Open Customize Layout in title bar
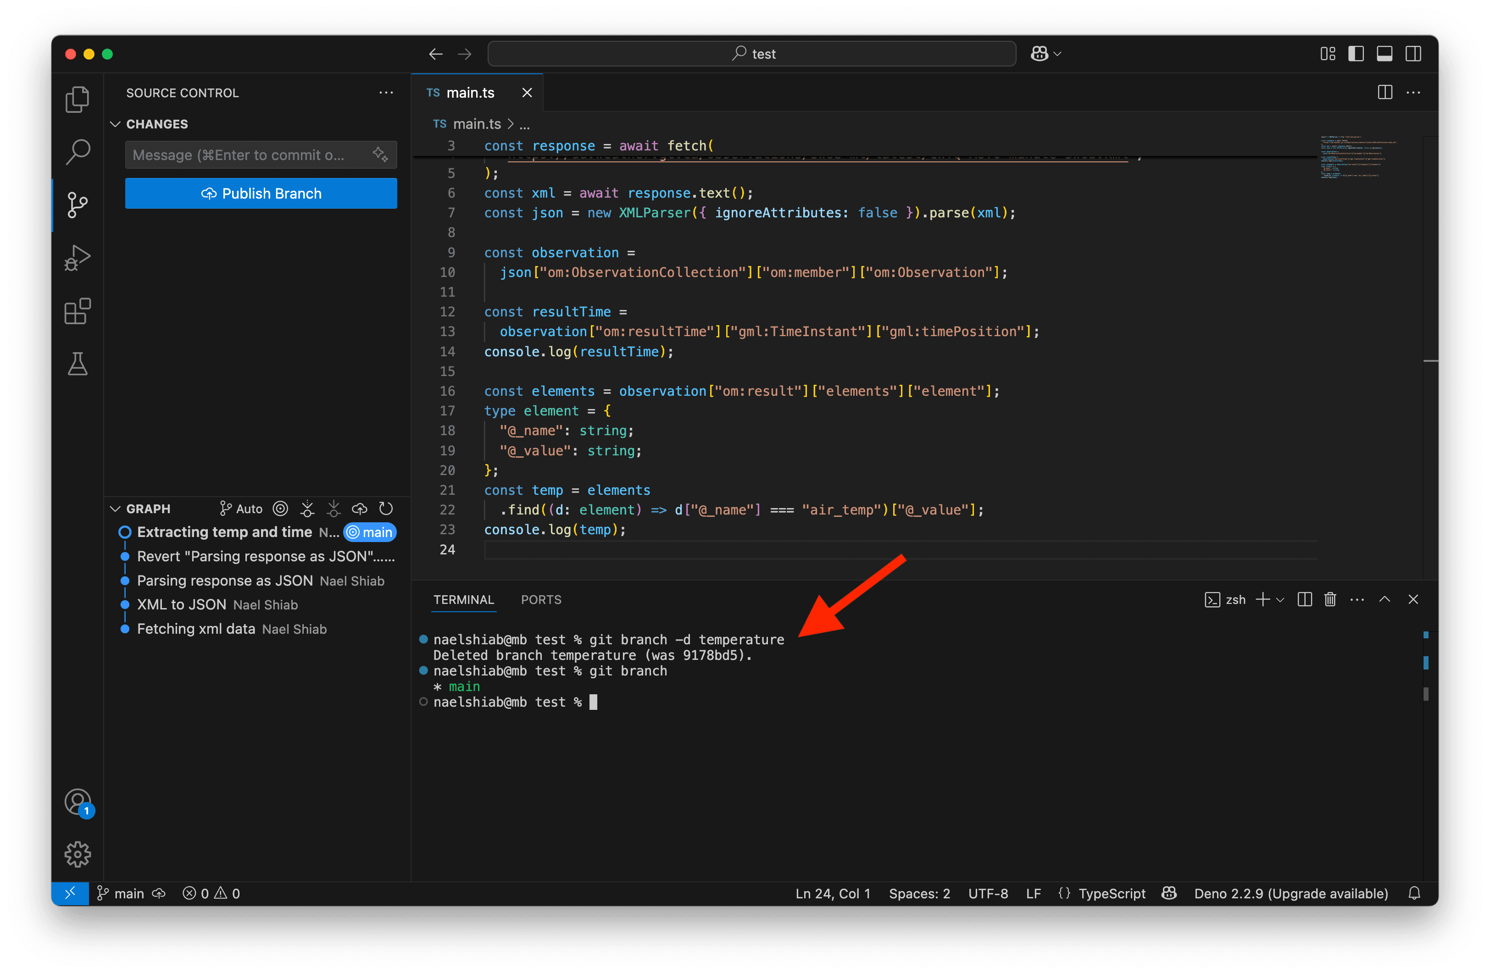1490x974 pixels. 1328,54
